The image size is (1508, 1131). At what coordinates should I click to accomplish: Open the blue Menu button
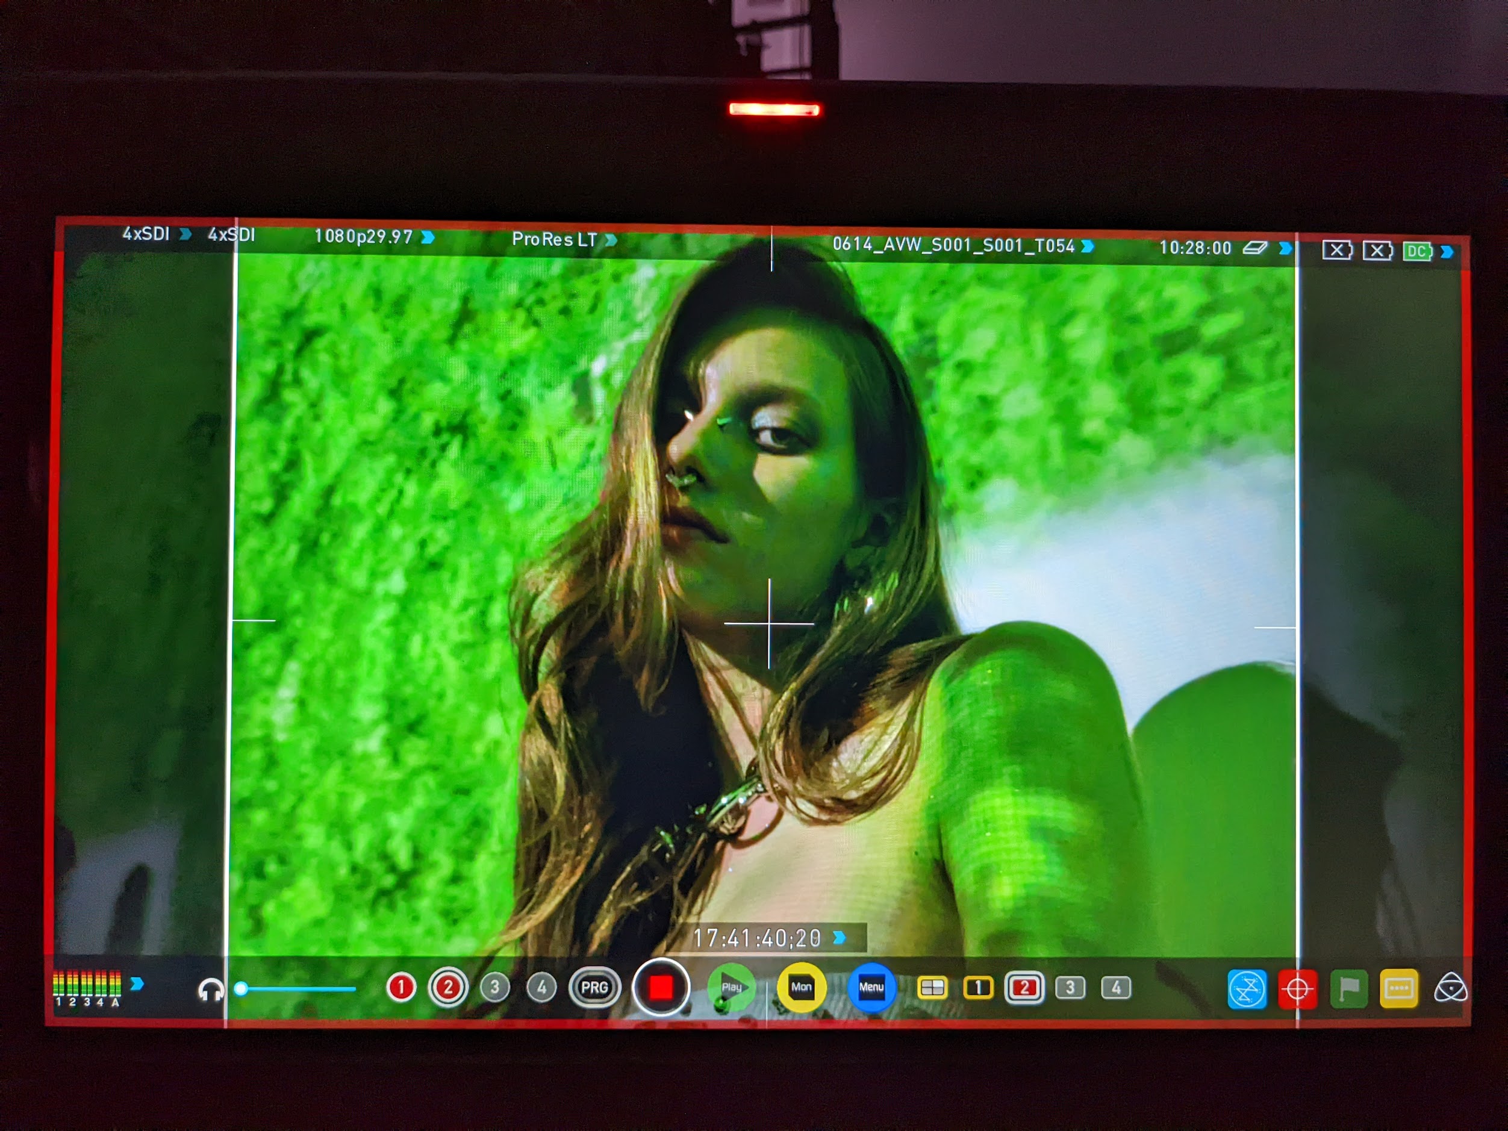pyautogui.click(x=871, y=986)
